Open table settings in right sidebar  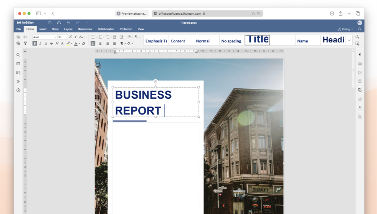[x=360, y=64]
